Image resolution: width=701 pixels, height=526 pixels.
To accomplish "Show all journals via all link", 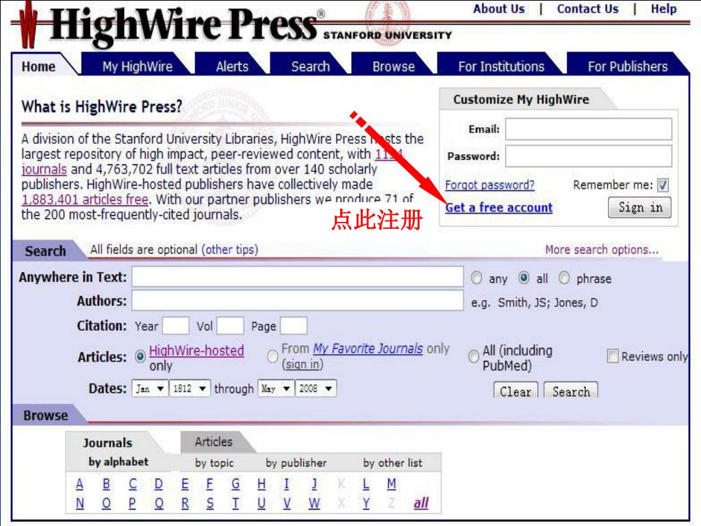I will pyautogui.click(x=421, y=503).
